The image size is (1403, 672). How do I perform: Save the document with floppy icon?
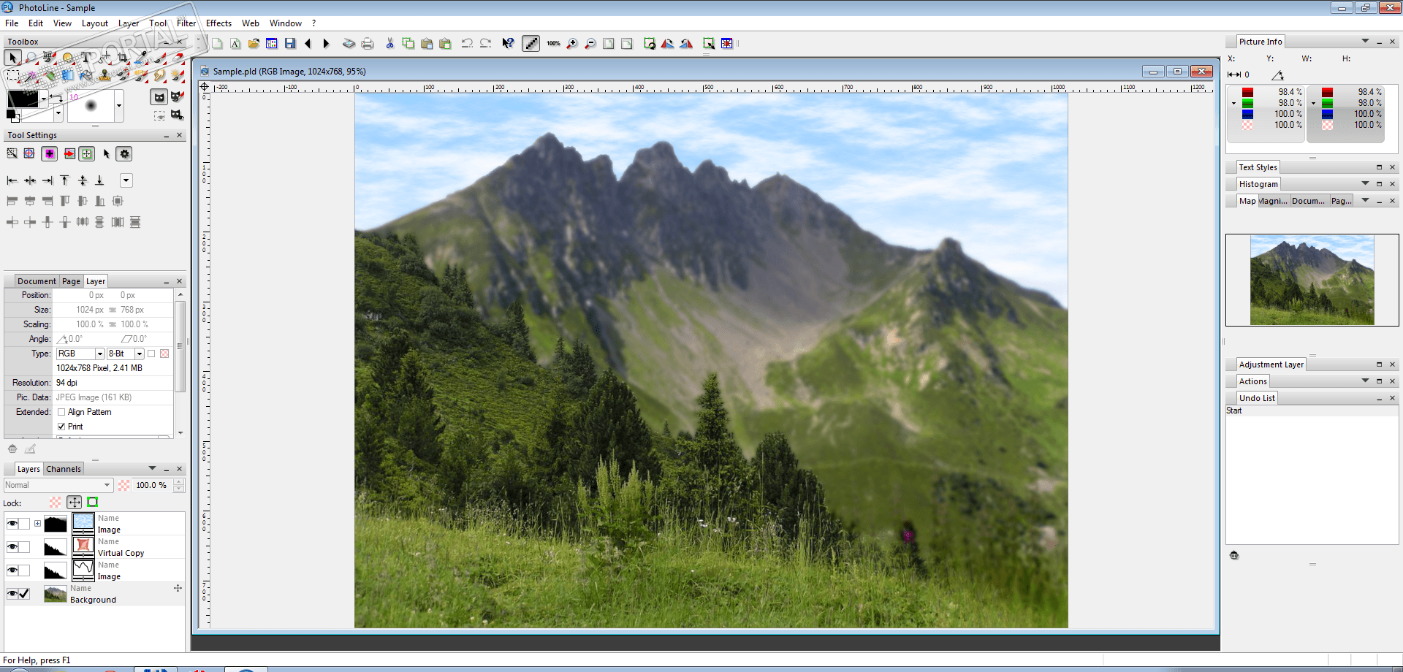[x=290, y=44]
